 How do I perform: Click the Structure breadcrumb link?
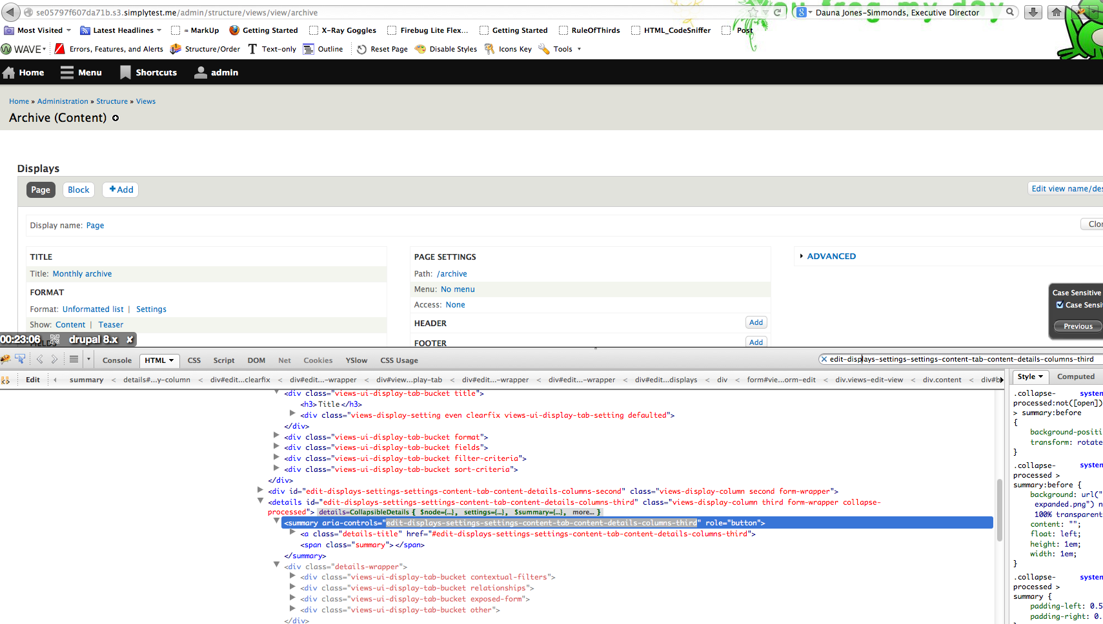pos(112,101)
